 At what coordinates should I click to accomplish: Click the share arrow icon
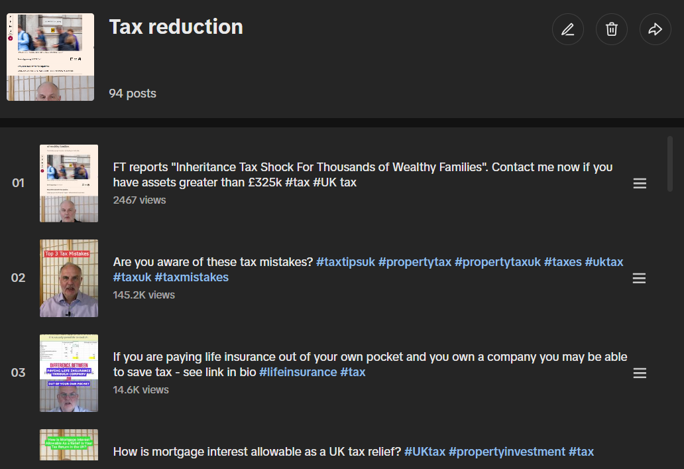tap(655, 29)
